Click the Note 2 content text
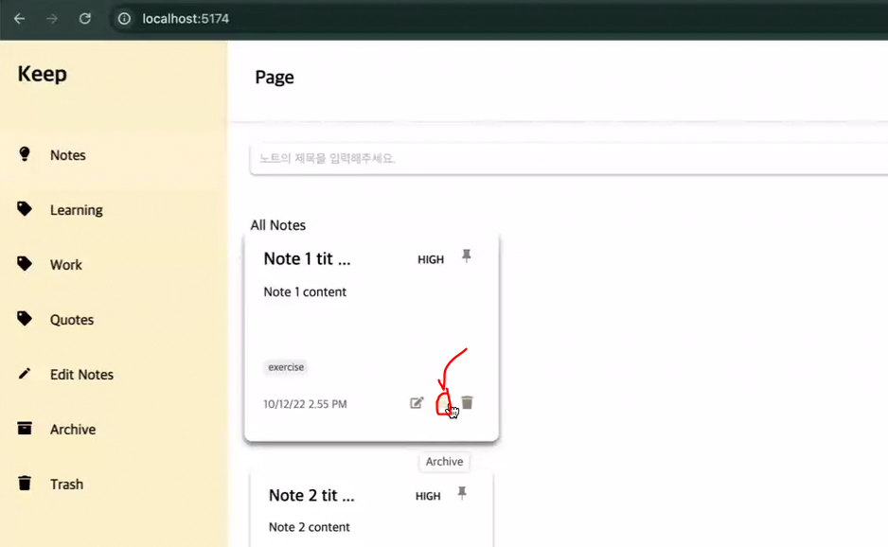The width and height of the screenshot is (888, 547). [x=310, y=527]
